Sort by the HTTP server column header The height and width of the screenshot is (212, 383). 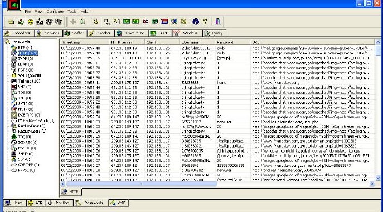coord(127,42)
